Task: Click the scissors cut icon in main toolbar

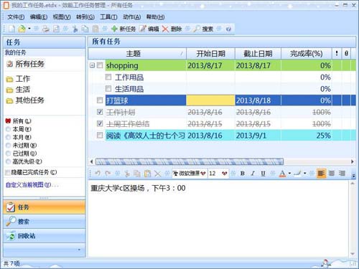Action: [x=75, y=29]
